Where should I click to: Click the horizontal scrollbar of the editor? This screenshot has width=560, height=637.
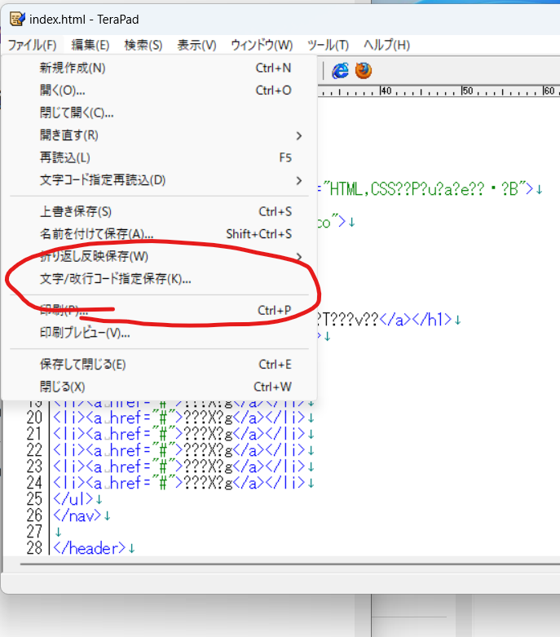(x=290, y=564)
